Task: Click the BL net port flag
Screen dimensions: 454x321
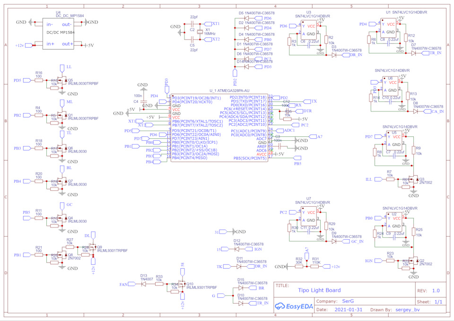Action: 62,169
